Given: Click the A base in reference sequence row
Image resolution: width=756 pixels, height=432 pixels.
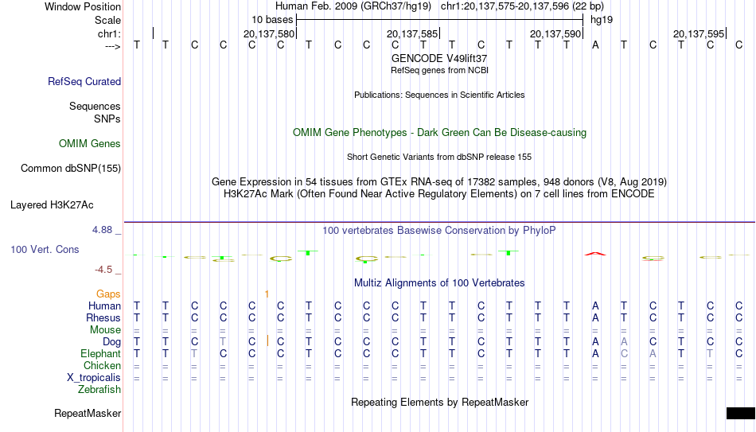Looking at the screenshot, I should click(595, 45).
